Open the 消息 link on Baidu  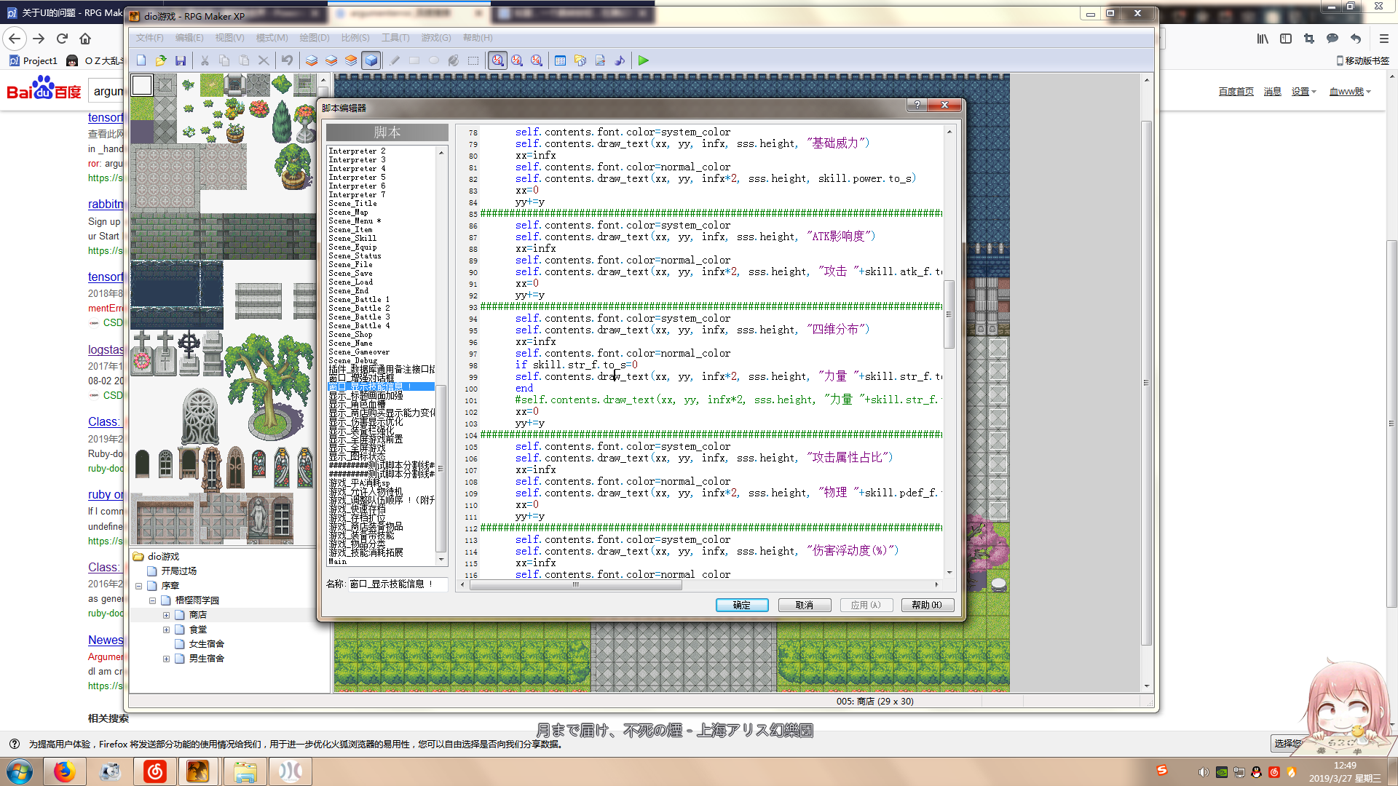pos(1272,92)
